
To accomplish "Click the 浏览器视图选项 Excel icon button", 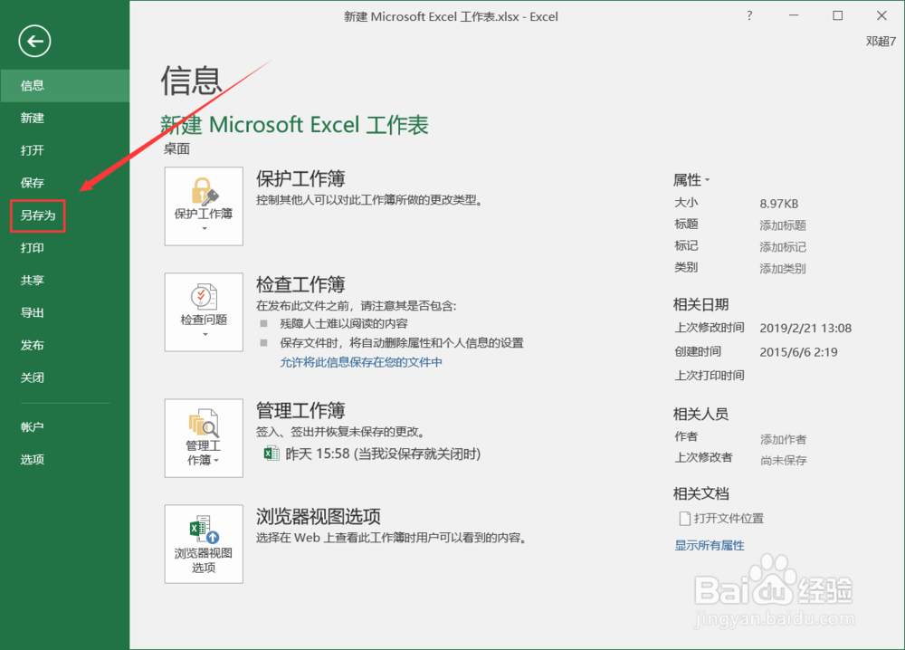I will point(204,544).
